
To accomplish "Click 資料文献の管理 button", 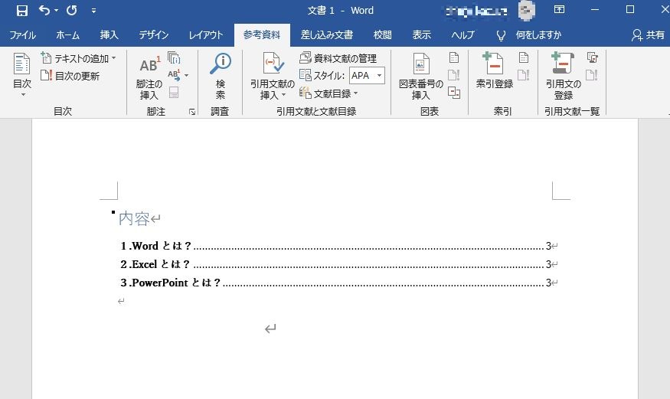I will 338,58.
